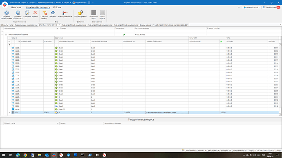This screenshot has height=158, width=282.
Task: Switch to Подключенные пользователи tab
Action: (26, 25)
